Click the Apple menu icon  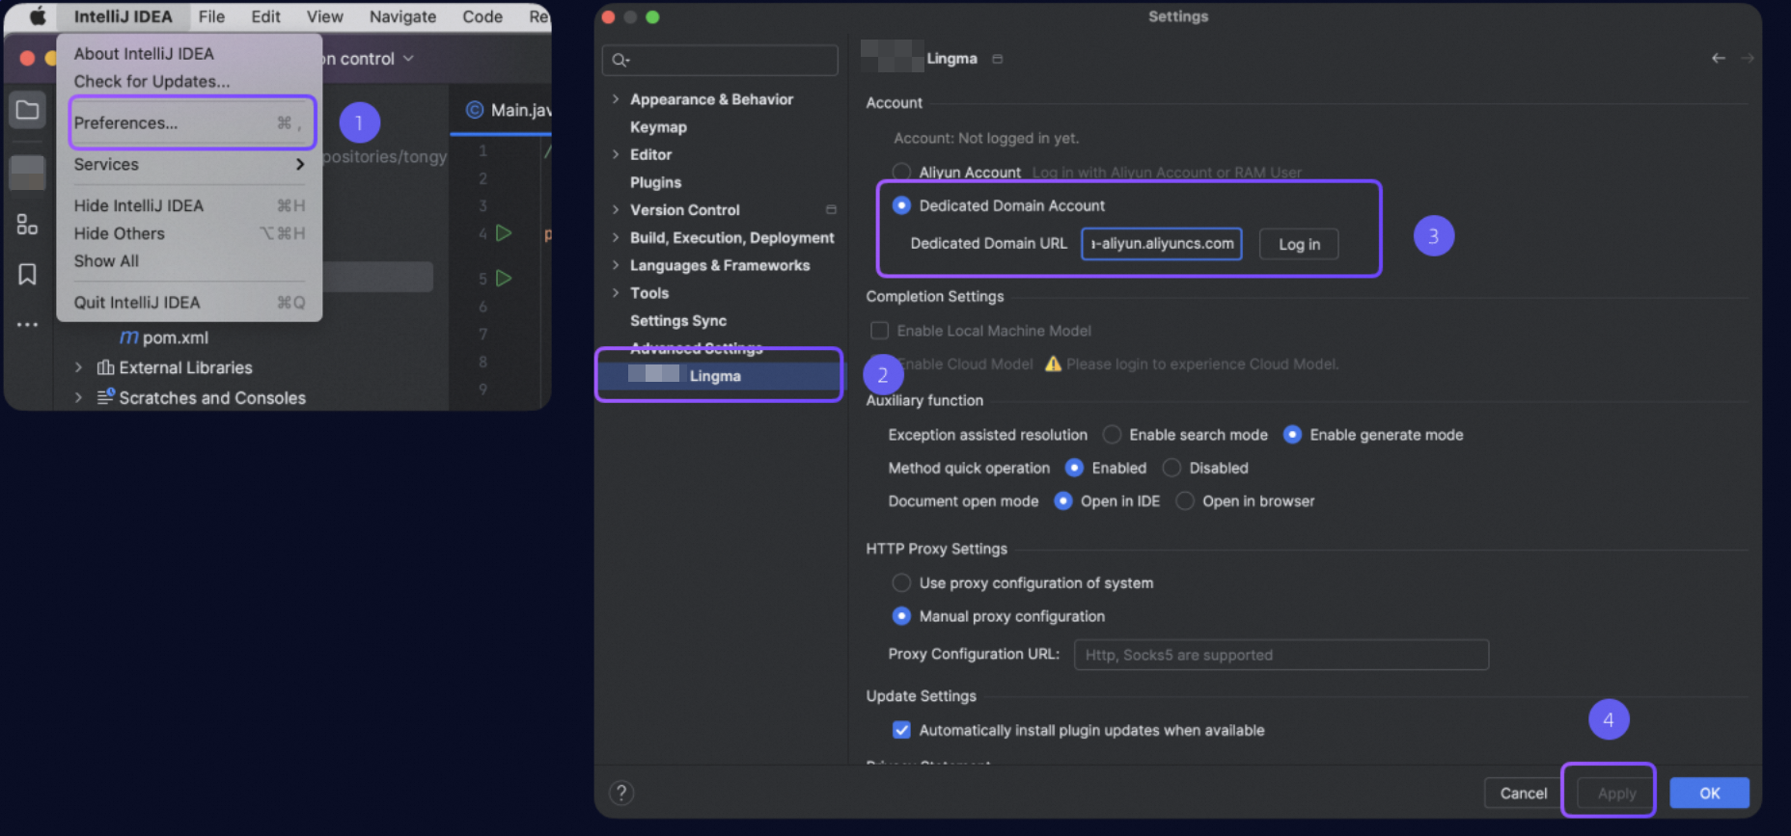pyautogui.click(x=38, y=16)
